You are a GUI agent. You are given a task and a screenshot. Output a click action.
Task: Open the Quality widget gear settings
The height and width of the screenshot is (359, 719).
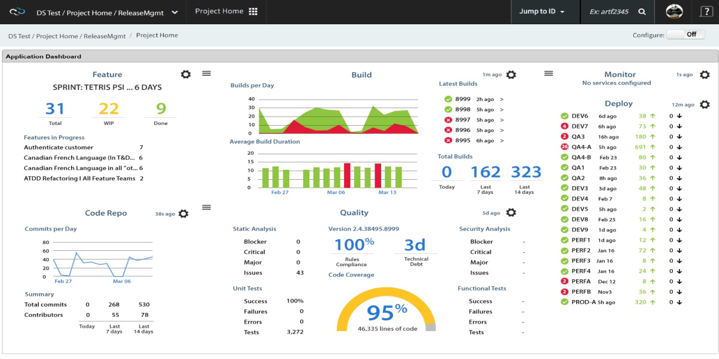[x=511, y=213]
